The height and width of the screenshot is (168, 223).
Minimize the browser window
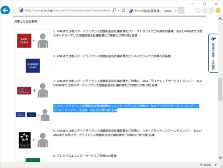click(x=192, y=4)
